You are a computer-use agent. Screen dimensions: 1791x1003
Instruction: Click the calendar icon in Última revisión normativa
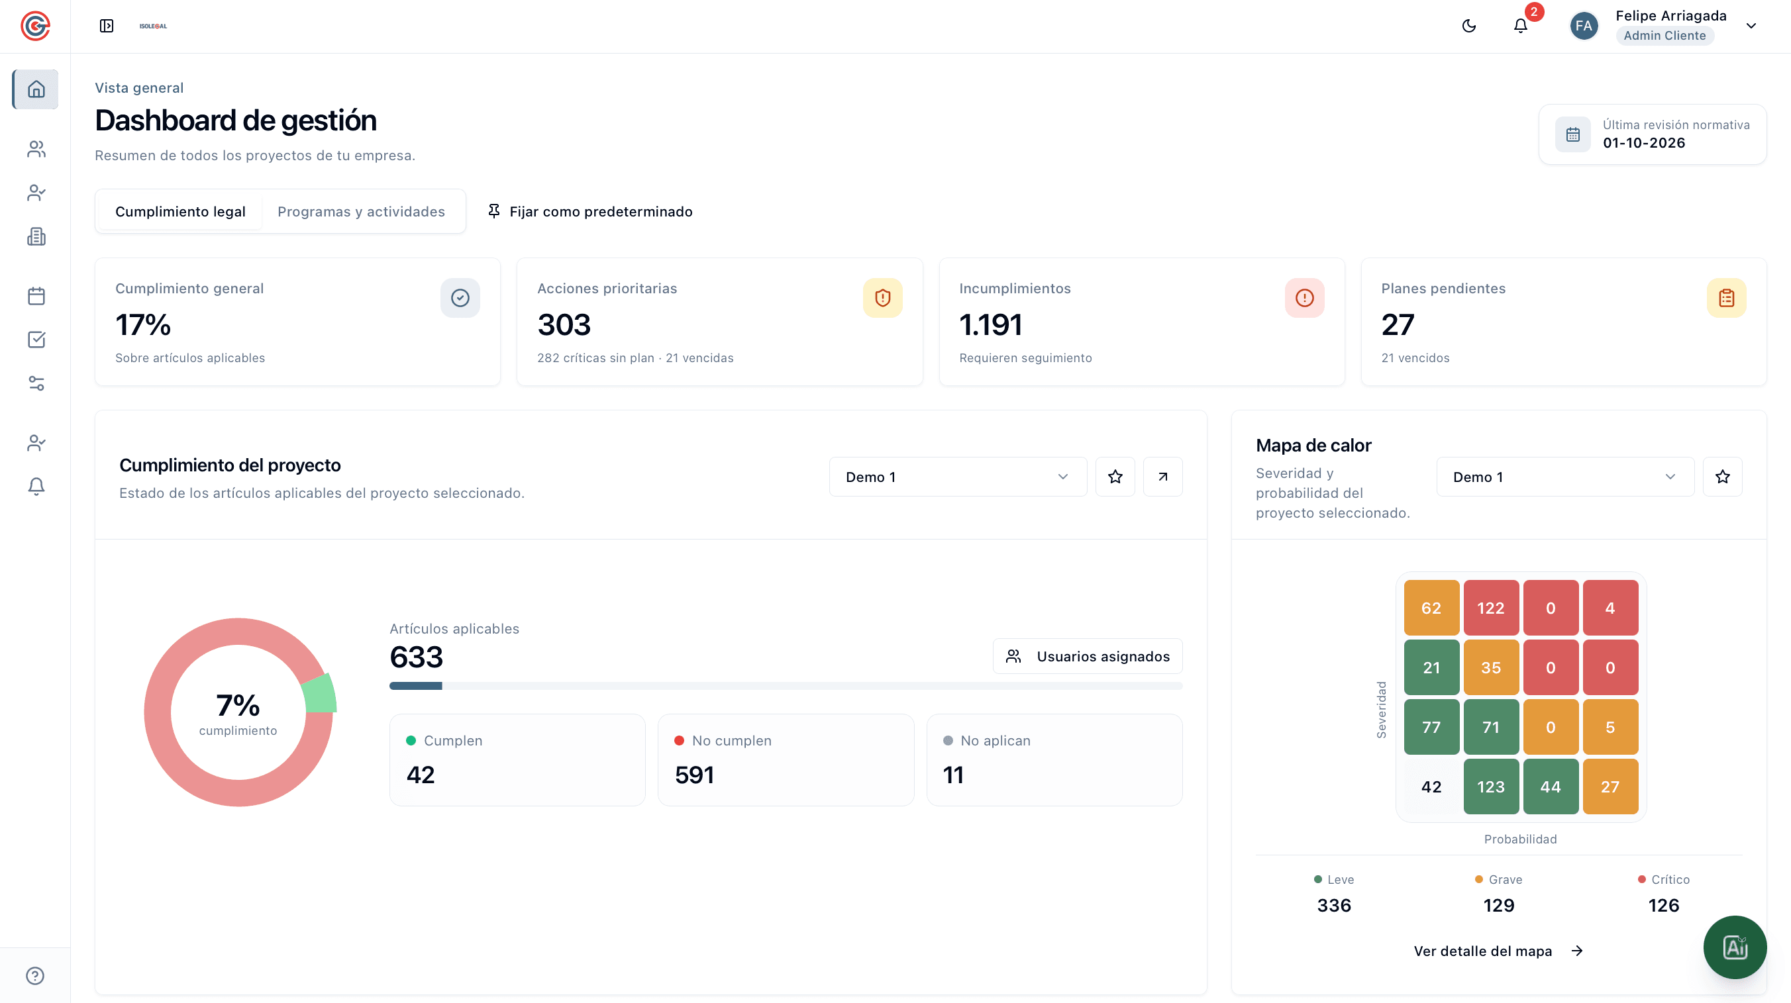[1572, 134]
